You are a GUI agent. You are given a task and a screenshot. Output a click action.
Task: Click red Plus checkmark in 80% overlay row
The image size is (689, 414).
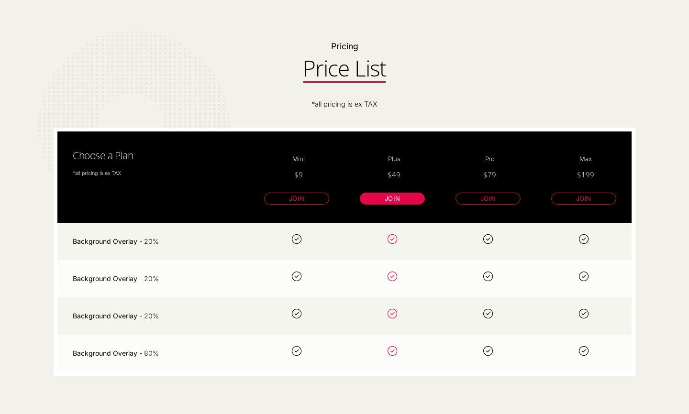[392, 351]
